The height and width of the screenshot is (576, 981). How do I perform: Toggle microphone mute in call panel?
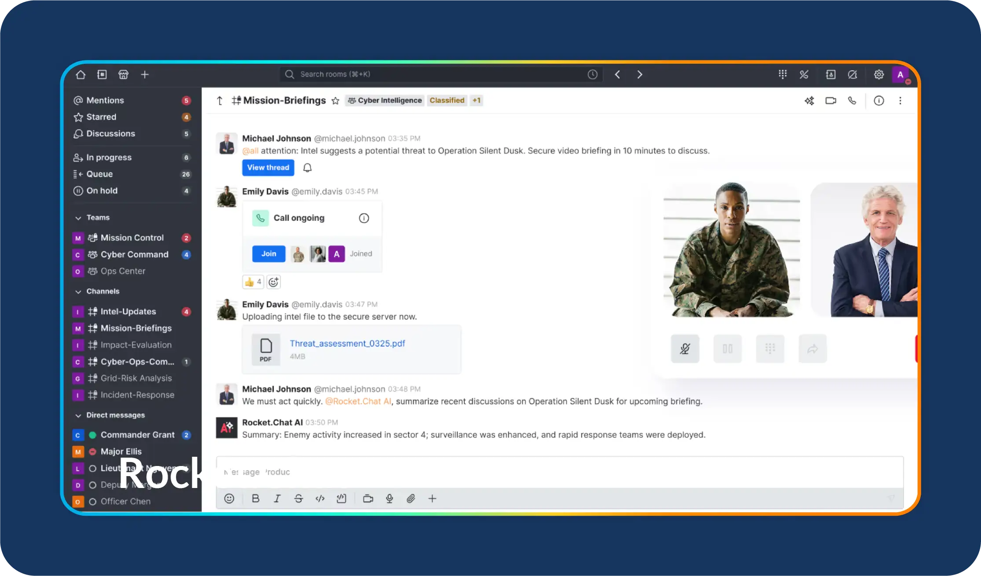coord(685,349)
